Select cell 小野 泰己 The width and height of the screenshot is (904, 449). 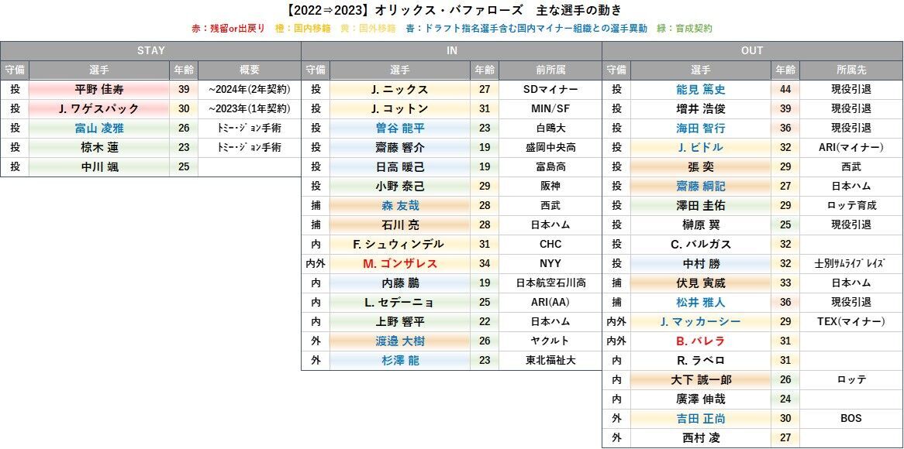399,186
